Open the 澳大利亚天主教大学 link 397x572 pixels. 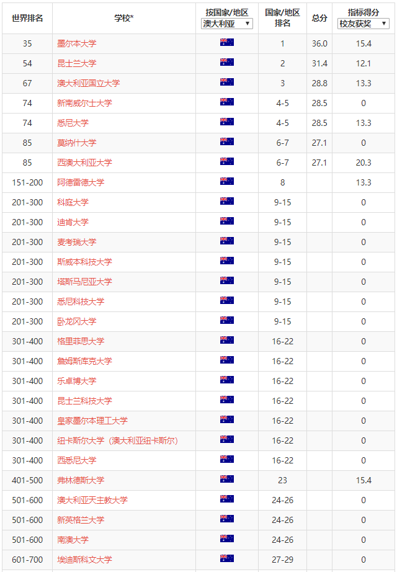(92, 500)
